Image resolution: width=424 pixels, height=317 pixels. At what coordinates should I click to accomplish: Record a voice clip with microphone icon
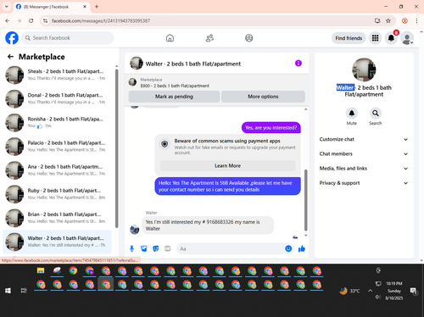tap(131, 248)
